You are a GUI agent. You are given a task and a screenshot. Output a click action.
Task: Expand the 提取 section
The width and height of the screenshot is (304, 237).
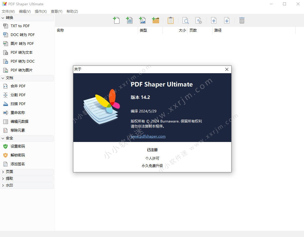(27, 178)
